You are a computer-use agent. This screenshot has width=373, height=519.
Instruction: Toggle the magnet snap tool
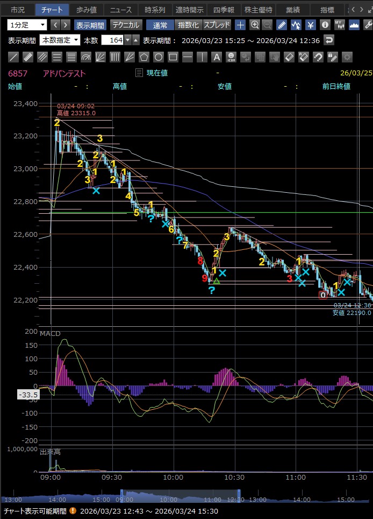(318, 57)
